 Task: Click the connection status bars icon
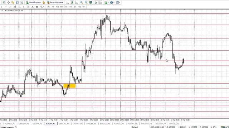(223, 127)
